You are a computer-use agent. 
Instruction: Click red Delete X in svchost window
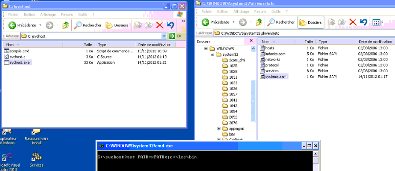click(x=159, y=25)
